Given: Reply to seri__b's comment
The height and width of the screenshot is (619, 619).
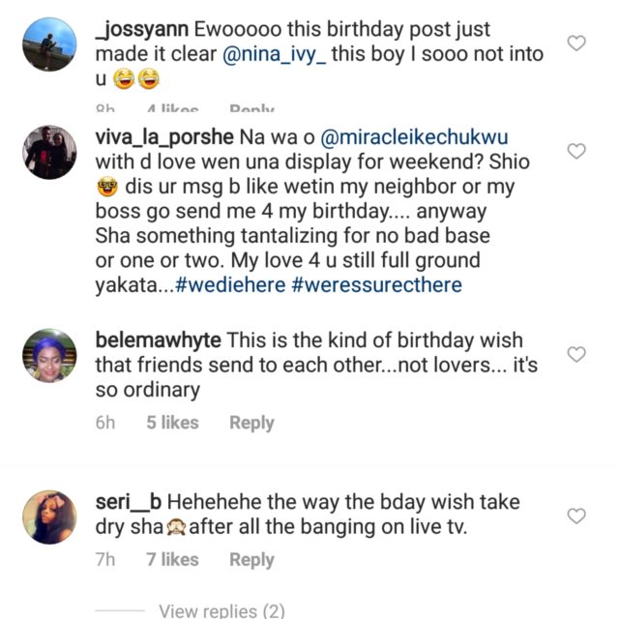Looking at the screenshot, I should tap(251, 560).
